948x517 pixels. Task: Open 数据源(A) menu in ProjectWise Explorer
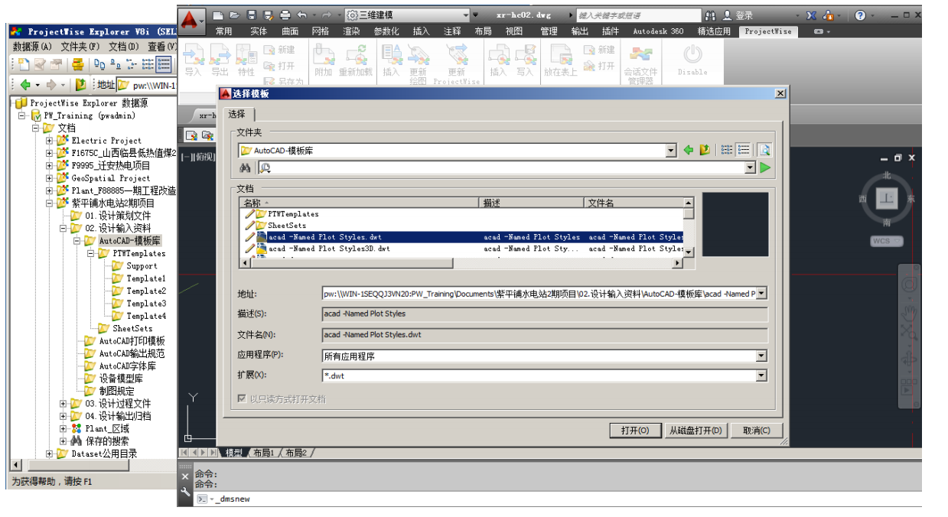(x=33, y=47)
